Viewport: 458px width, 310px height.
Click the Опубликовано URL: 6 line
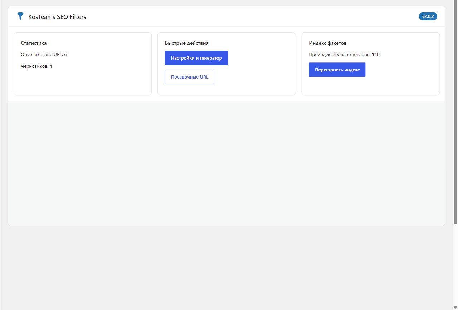(44, 55)
